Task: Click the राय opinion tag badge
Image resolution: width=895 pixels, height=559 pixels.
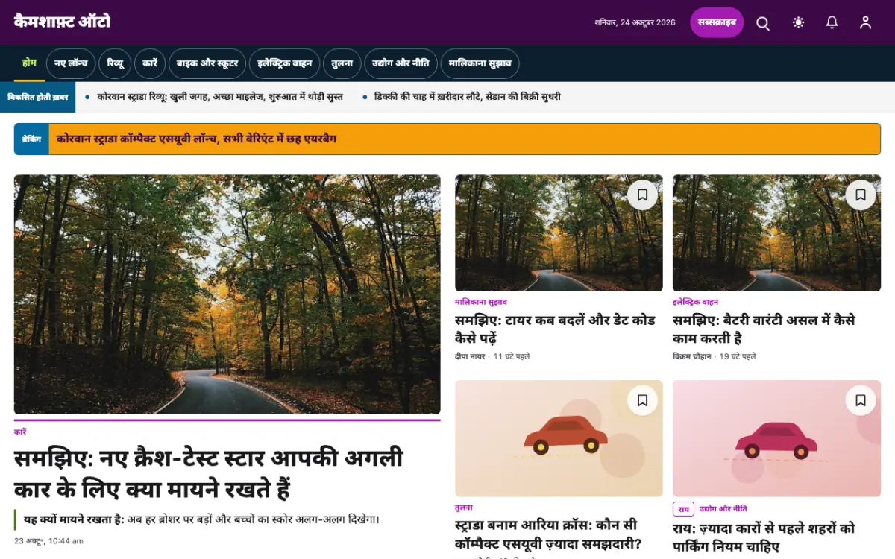Action: click(683, 508)
